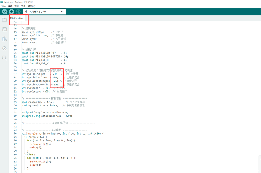Screen dimensions: 261x173
Task: Click the Verify sketch checkmark button
Action: (5, 12)
